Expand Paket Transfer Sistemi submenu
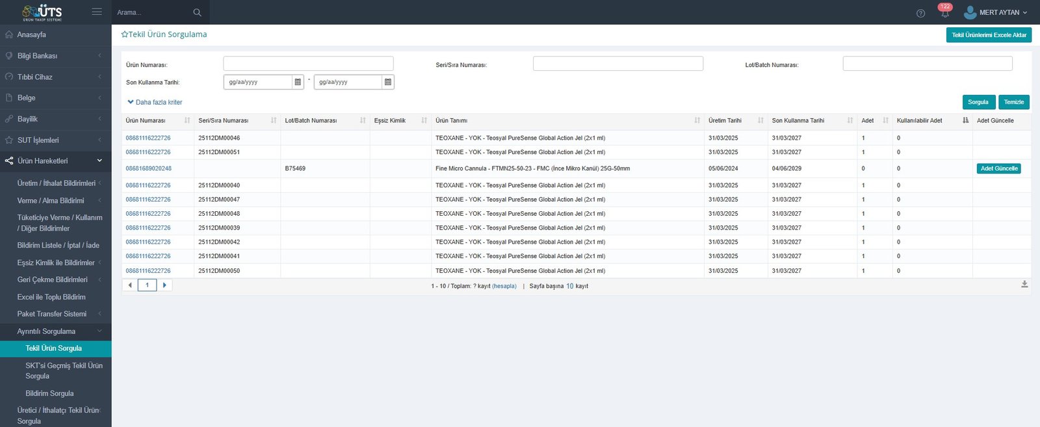 click(55, 314)
